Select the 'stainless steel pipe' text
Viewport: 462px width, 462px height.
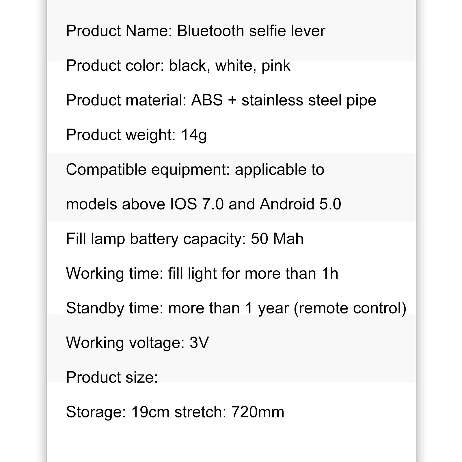309,100
